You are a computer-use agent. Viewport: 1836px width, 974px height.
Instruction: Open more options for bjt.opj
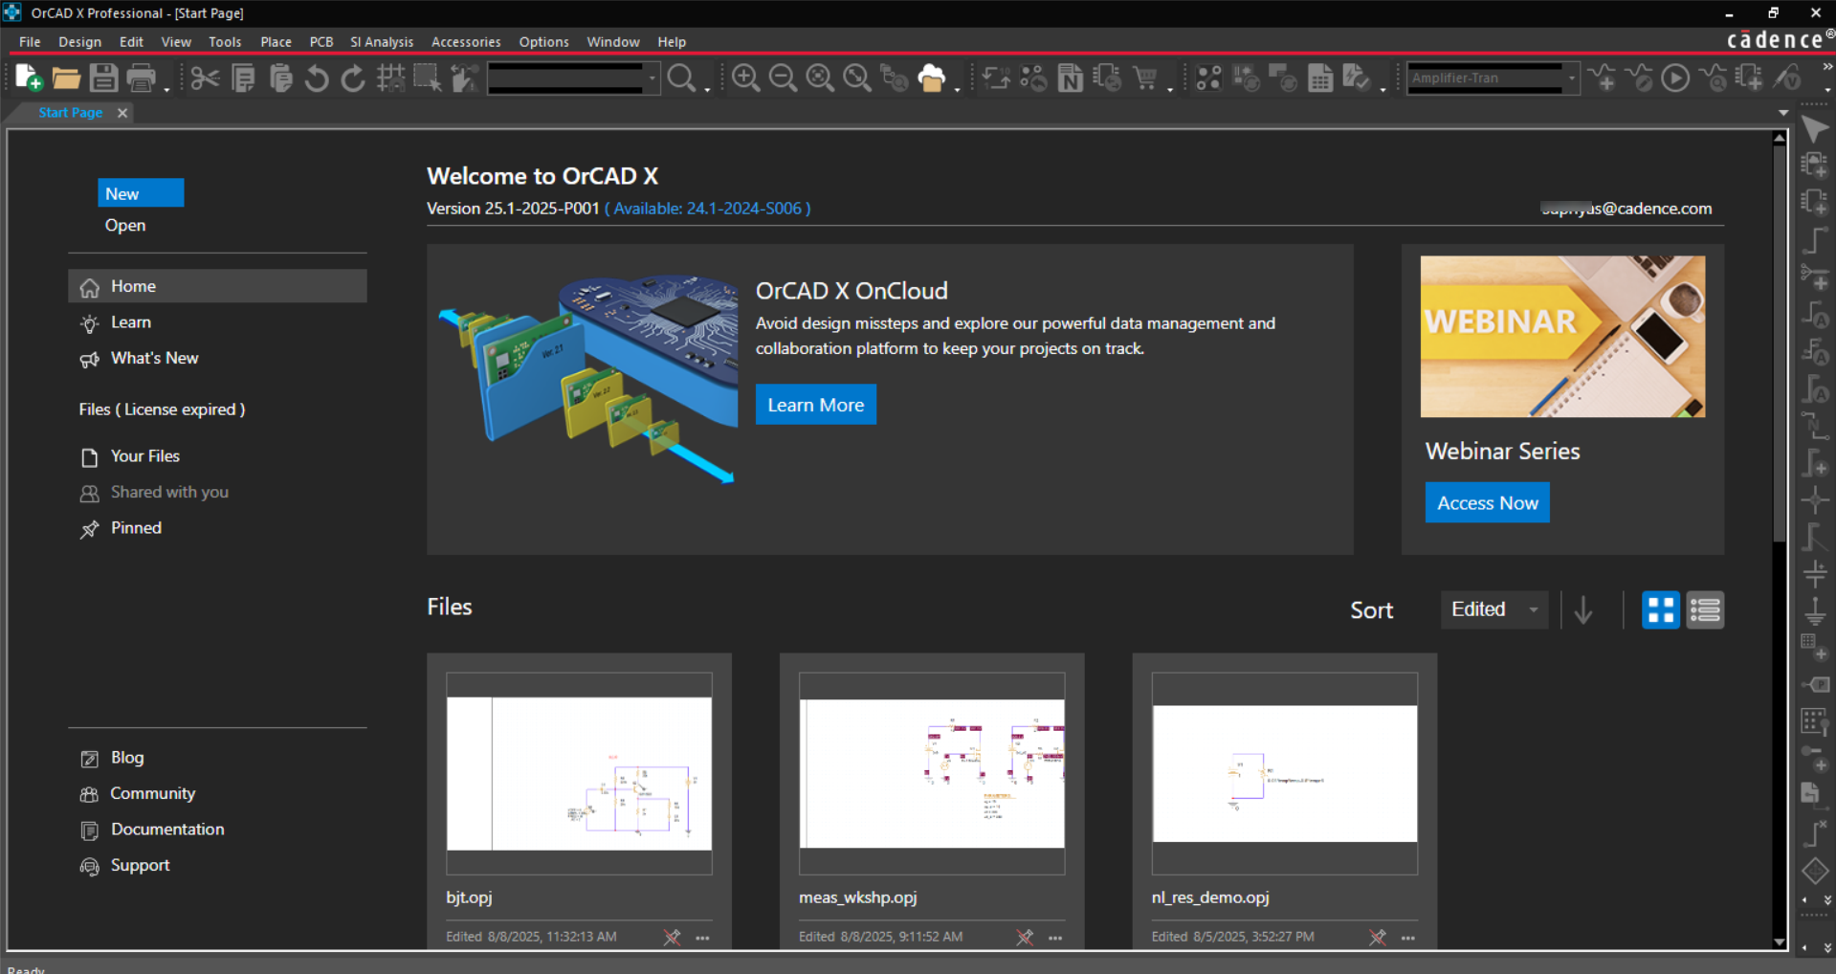coord(703,938)
